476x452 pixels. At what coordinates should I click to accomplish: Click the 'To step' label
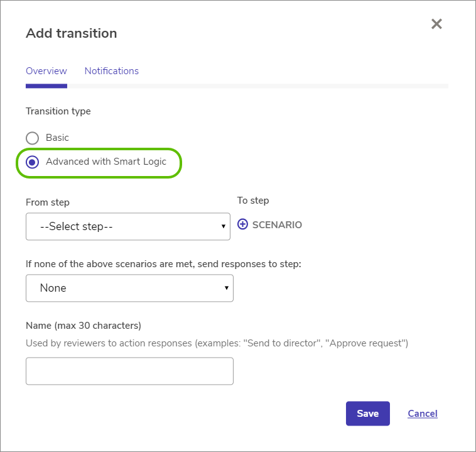(253, 201)
